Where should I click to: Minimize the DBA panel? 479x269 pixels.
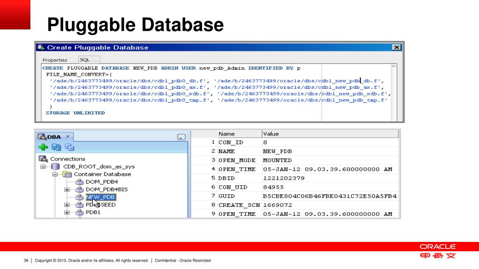[x=181, y=137]
